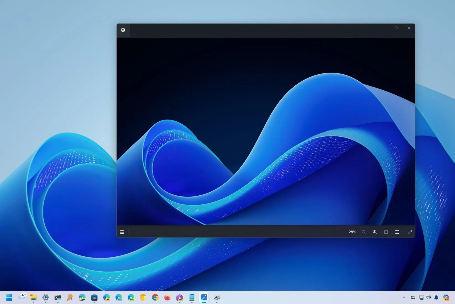Fit the image to the window

coord(386,232)
